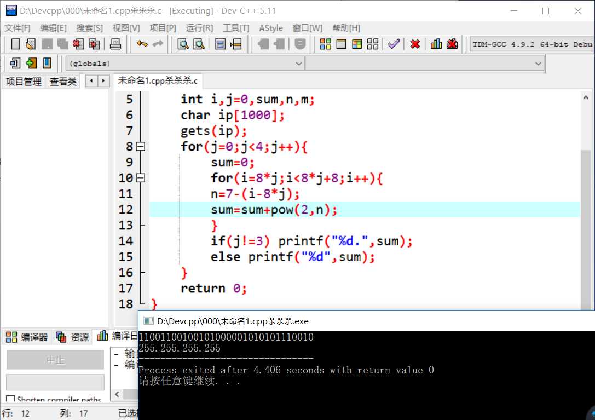Viewport: 595px width, 420px height.
Task: Delete profiling information icon
Action: pos(452,44)
